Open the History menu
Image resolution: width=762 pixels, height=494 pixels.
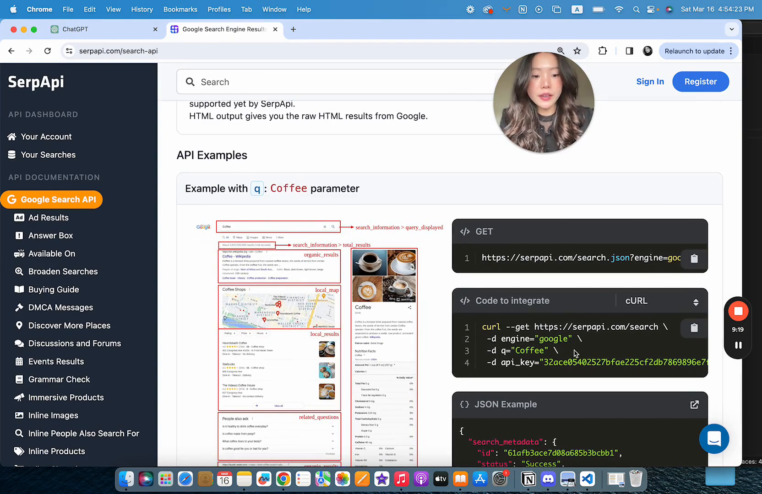(x=142, y=9)
